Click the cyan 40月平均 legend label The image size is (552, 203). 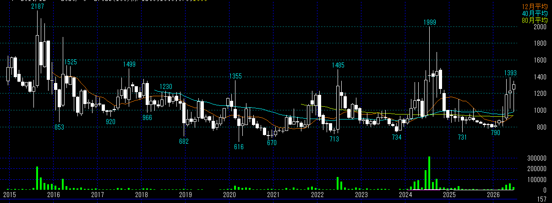(536, 14)
